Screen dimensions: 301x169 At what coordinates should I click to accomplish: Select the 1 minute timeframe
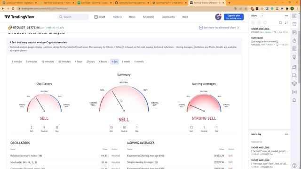tap(17, 61)
